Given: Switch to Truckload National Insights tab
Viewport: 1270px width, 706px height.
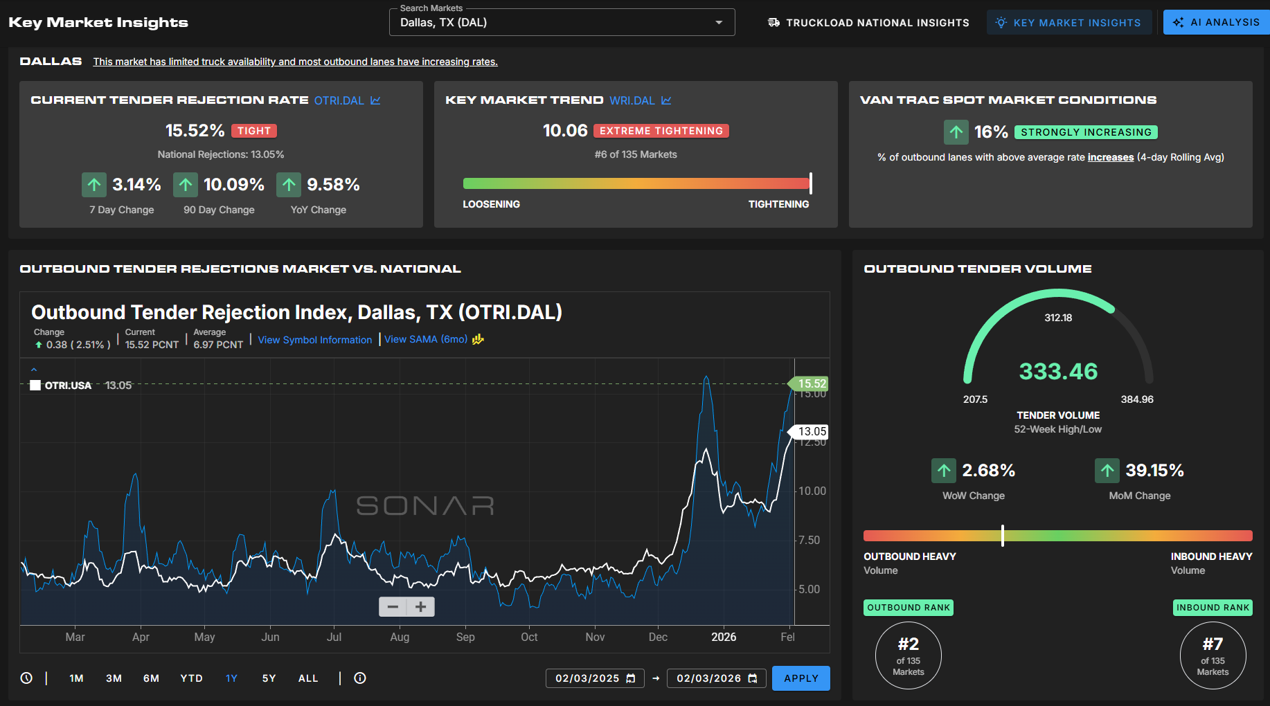Looking at the screenshot, I should [x=868, y=23].
